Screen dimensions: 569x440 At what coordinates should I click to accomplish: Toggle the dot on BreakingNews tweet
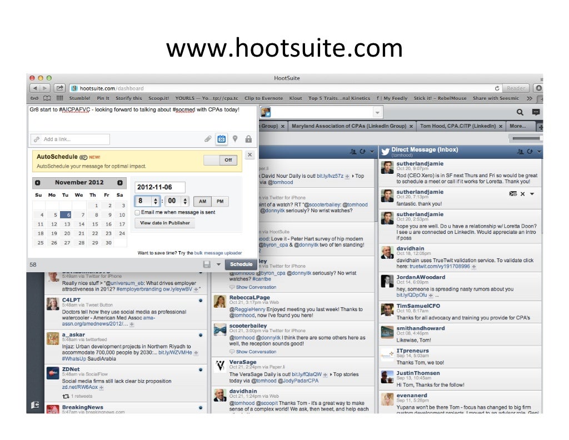point(200,408)
